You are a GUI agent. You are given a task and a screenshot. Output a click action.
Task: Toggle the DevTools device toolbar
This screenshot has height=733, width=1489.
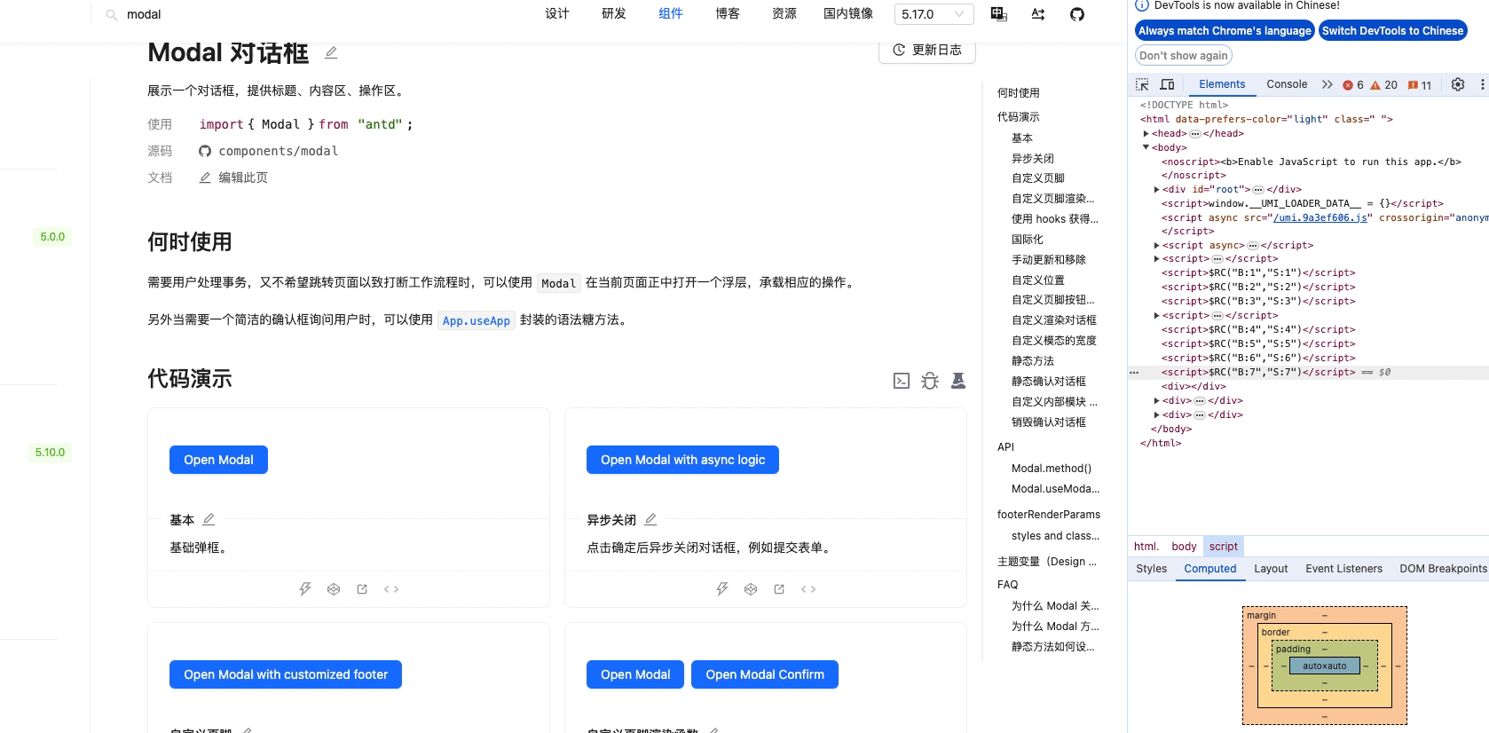1168,85
